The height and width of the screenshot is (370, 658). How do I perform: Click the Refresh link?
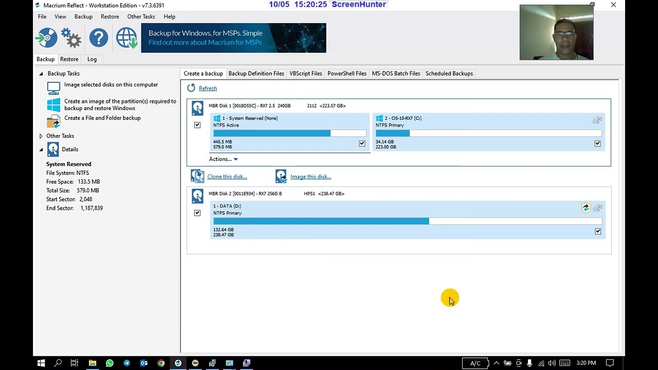tap(208, 88)
